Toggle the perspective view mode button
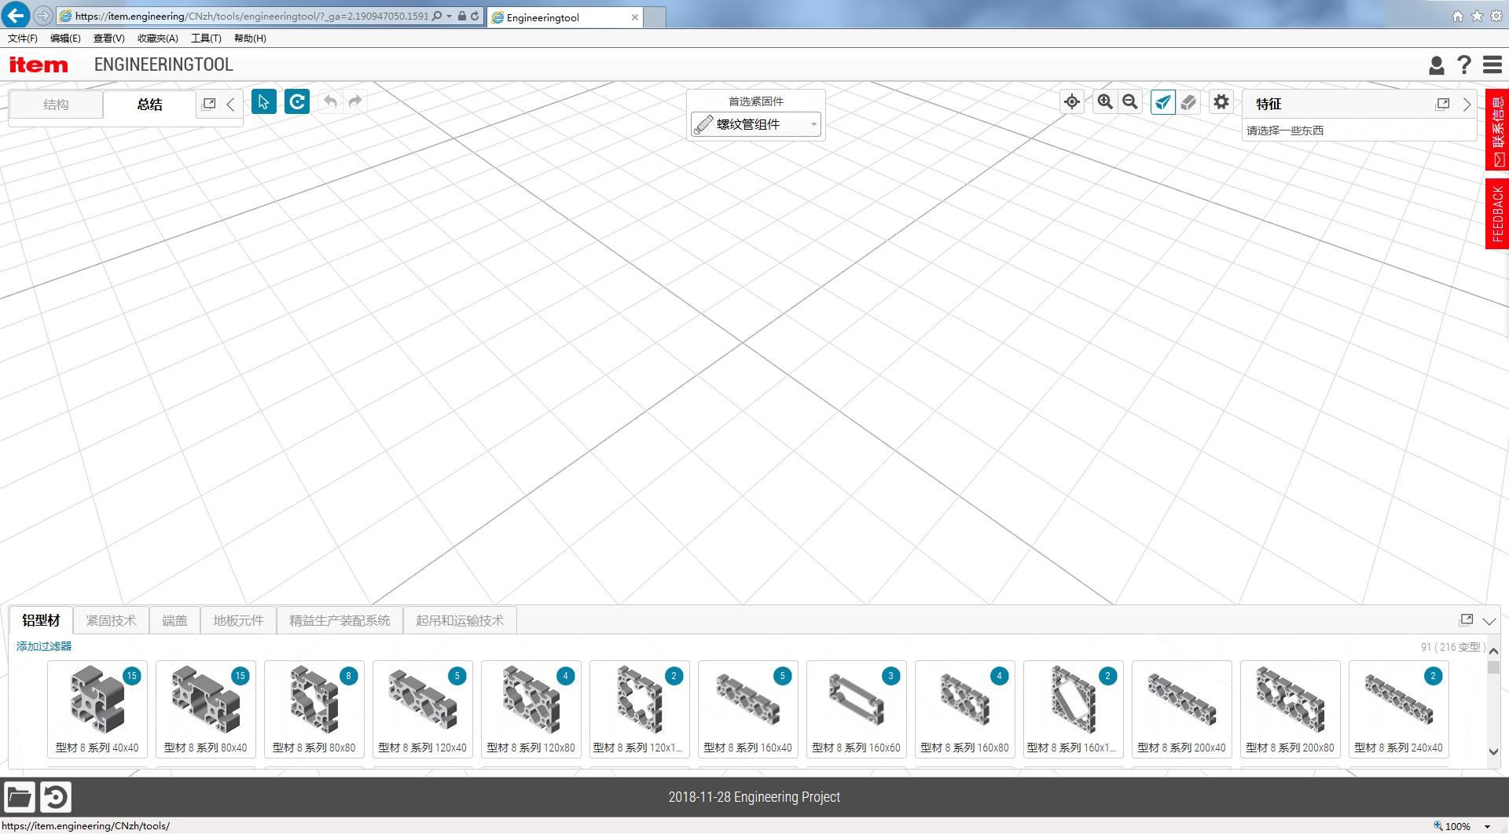Image resolution: width=1509 pixels, height=834 pixels. 1162,102
